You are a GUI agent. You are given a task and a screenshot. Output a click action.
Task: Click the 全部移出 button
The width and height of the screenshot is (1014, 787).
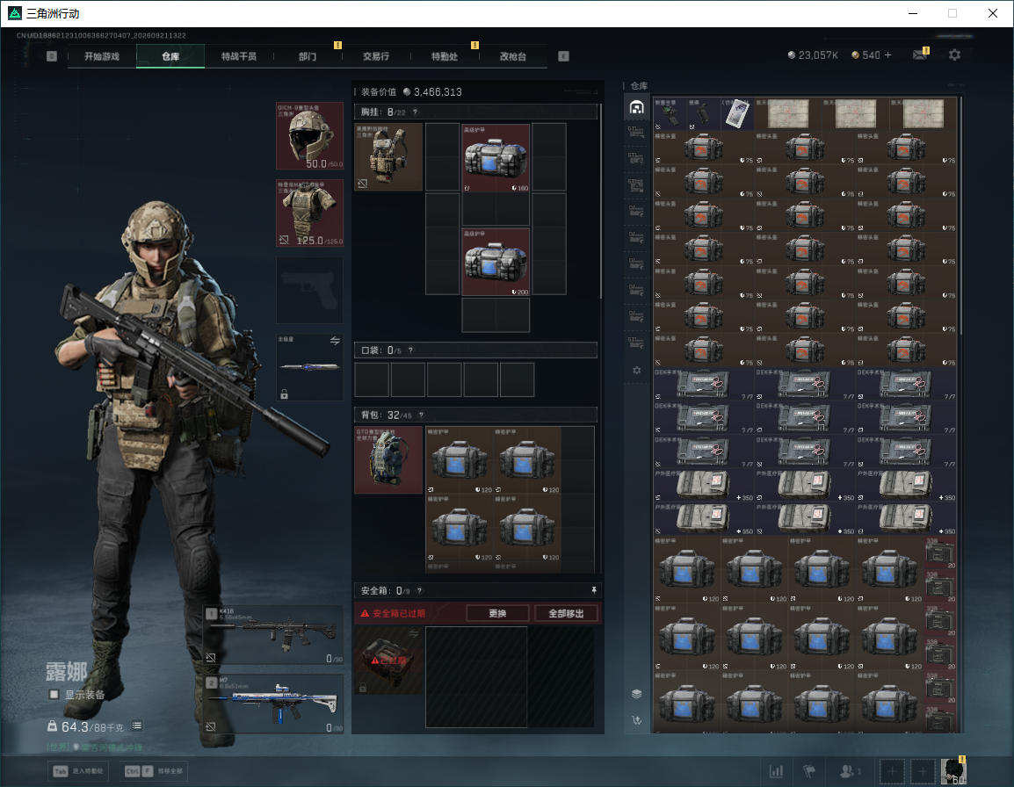(x=567, y=613)
